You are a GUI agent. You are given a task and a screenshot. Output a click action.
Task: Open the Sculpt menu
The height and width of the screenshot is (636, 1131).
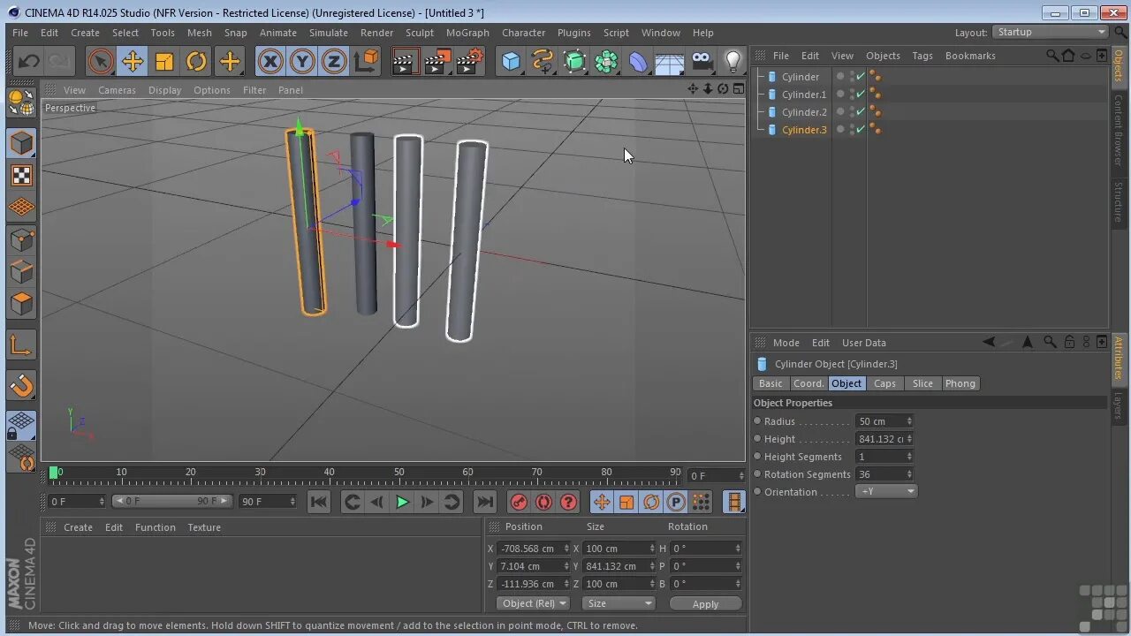point(420,33)
